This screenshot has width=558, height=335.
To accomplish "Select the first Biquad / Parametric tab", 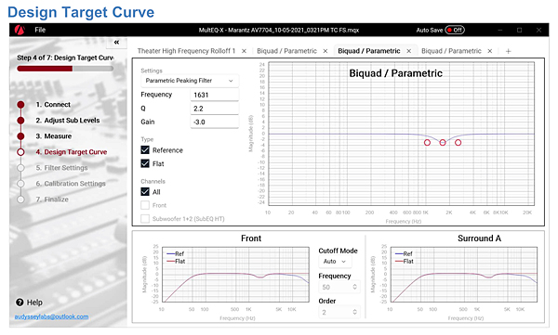I will (x=286, y=51).
